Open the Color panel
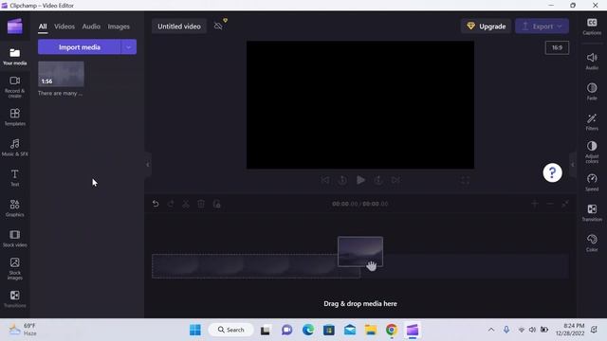 592,242
